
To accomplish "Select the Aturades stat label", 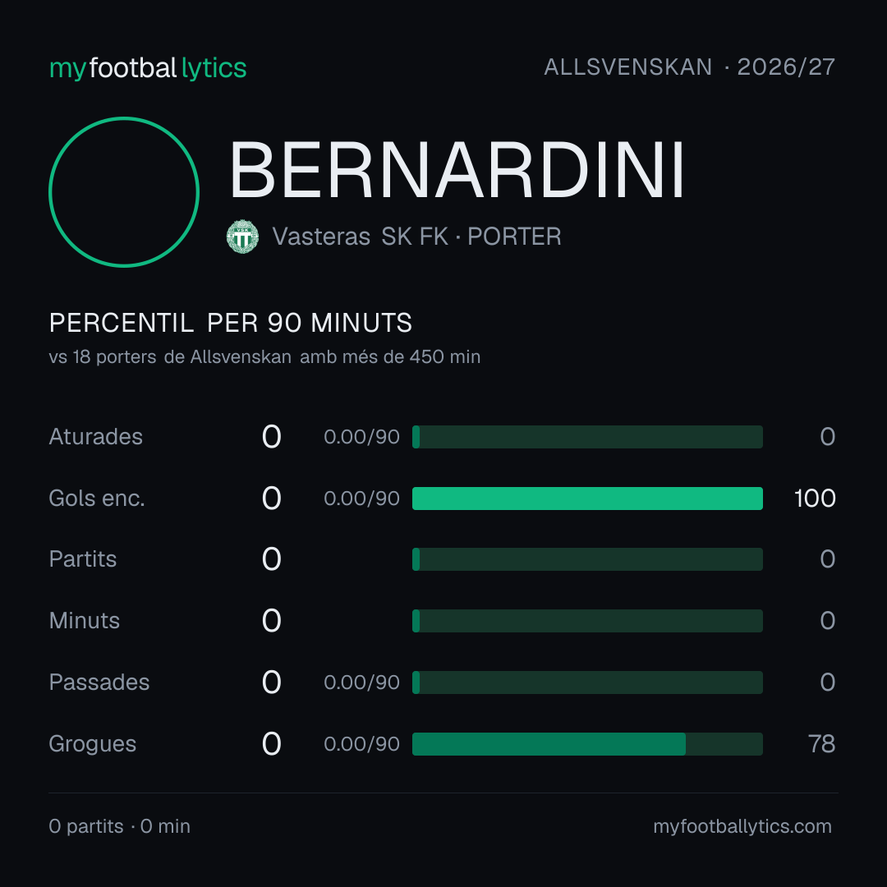I will click(95, 437).
